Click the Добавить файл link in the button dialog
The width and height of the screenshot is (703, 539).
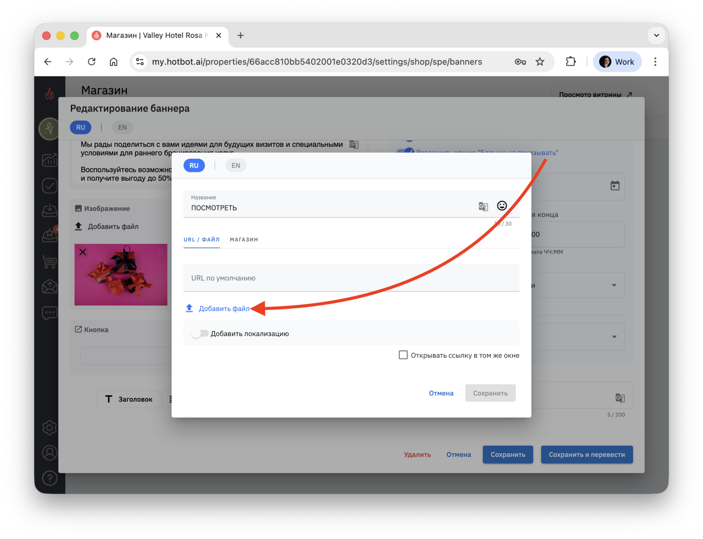click(x=224, y=308)
